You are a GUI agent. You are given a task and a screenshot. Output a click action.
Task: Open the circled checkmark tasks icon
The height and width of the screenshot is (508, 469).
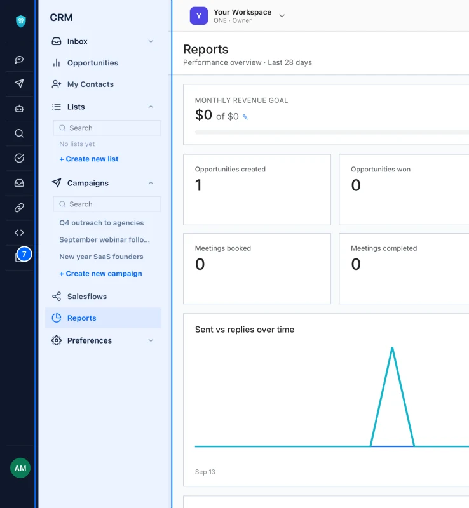click(19, 158)
